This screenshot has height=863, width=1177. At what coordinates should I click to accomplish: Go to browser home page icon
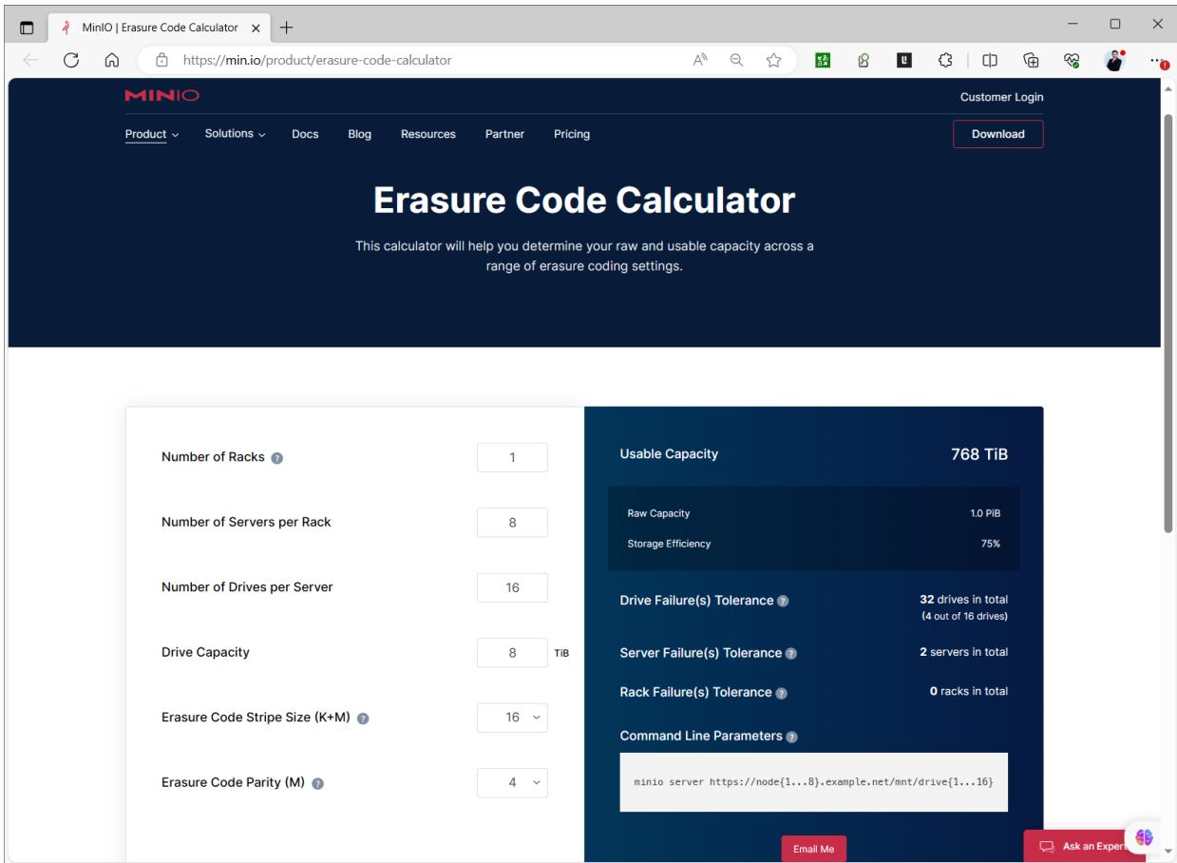point(112,60)
